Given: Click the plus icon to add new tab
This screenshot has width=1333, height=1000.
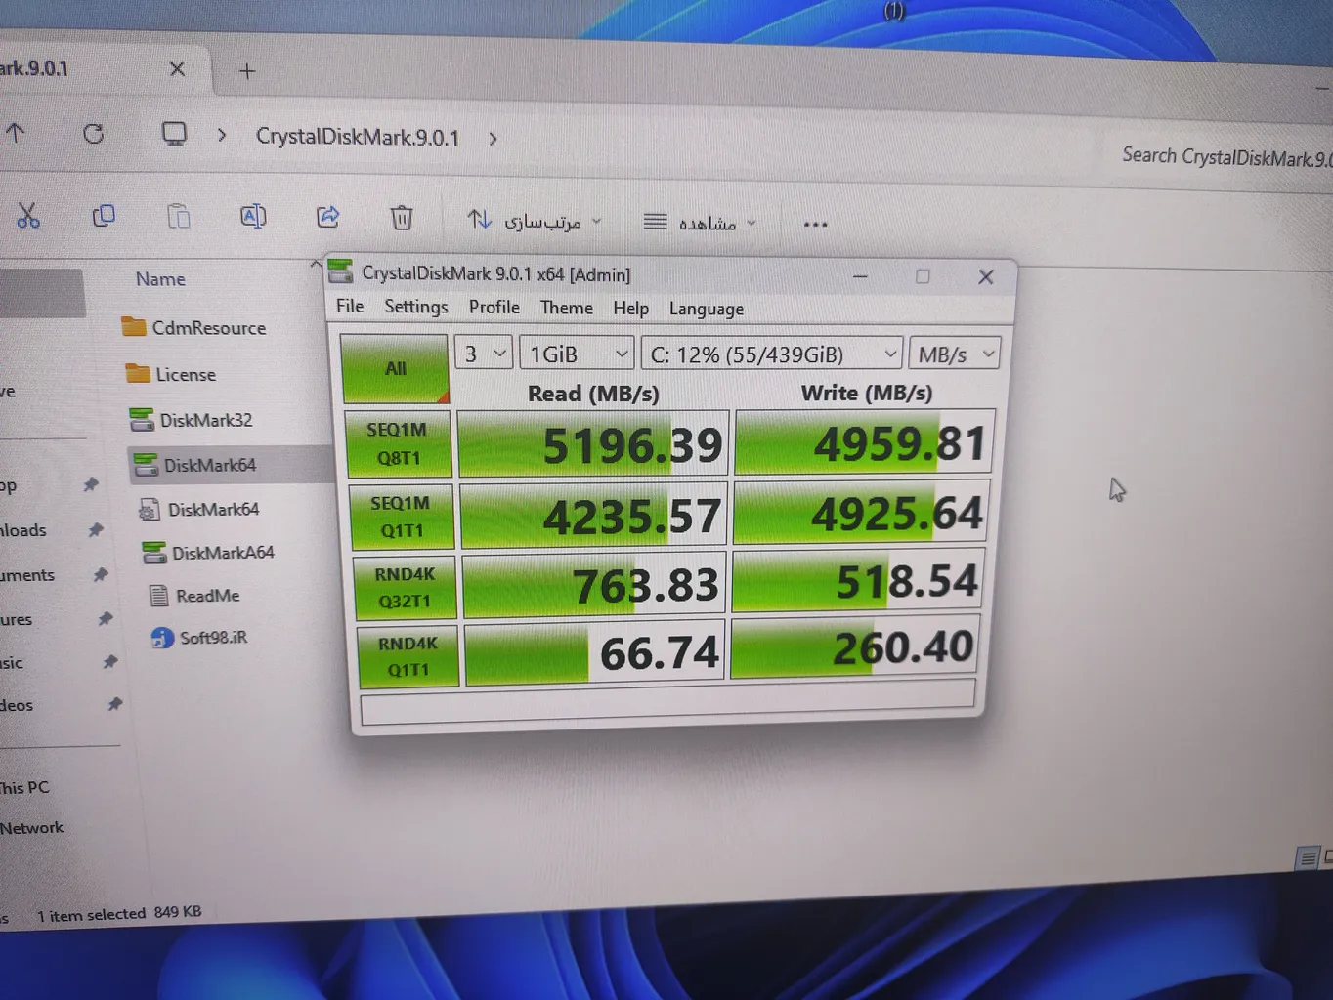Looking at the screenshot, I should click(247, 71).
